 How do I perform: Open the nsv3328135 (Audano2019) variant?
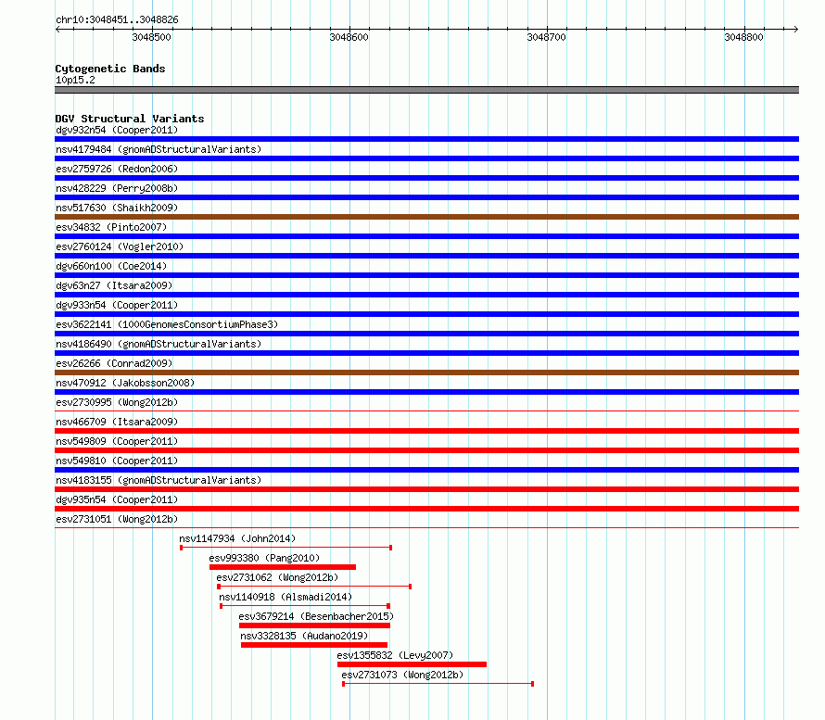tap(304, 636)
